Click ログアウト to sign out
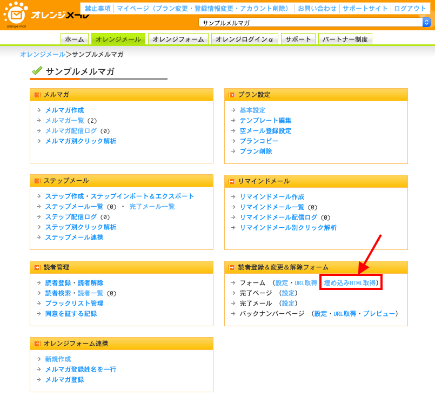Image resolution: width=435 pixels, height=402 pixels. pyautogui.click(x=410, y=9)
